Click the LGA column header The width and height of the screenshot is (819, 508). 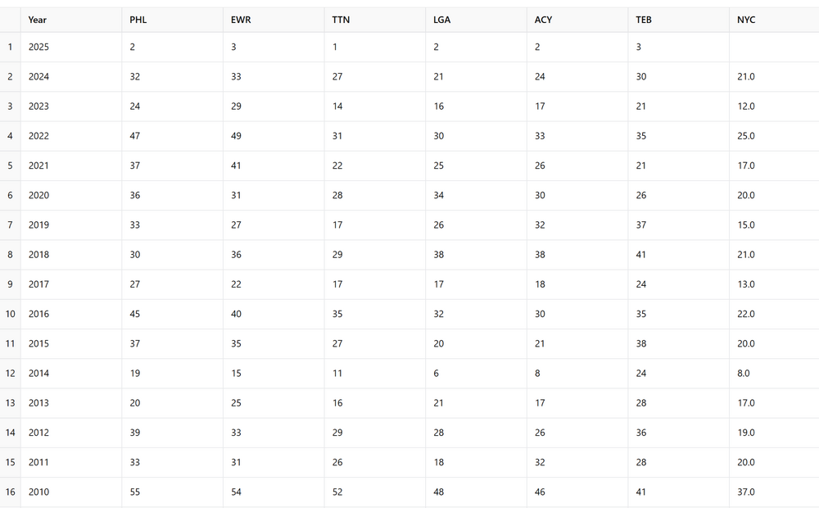click(x=477, y=20)
